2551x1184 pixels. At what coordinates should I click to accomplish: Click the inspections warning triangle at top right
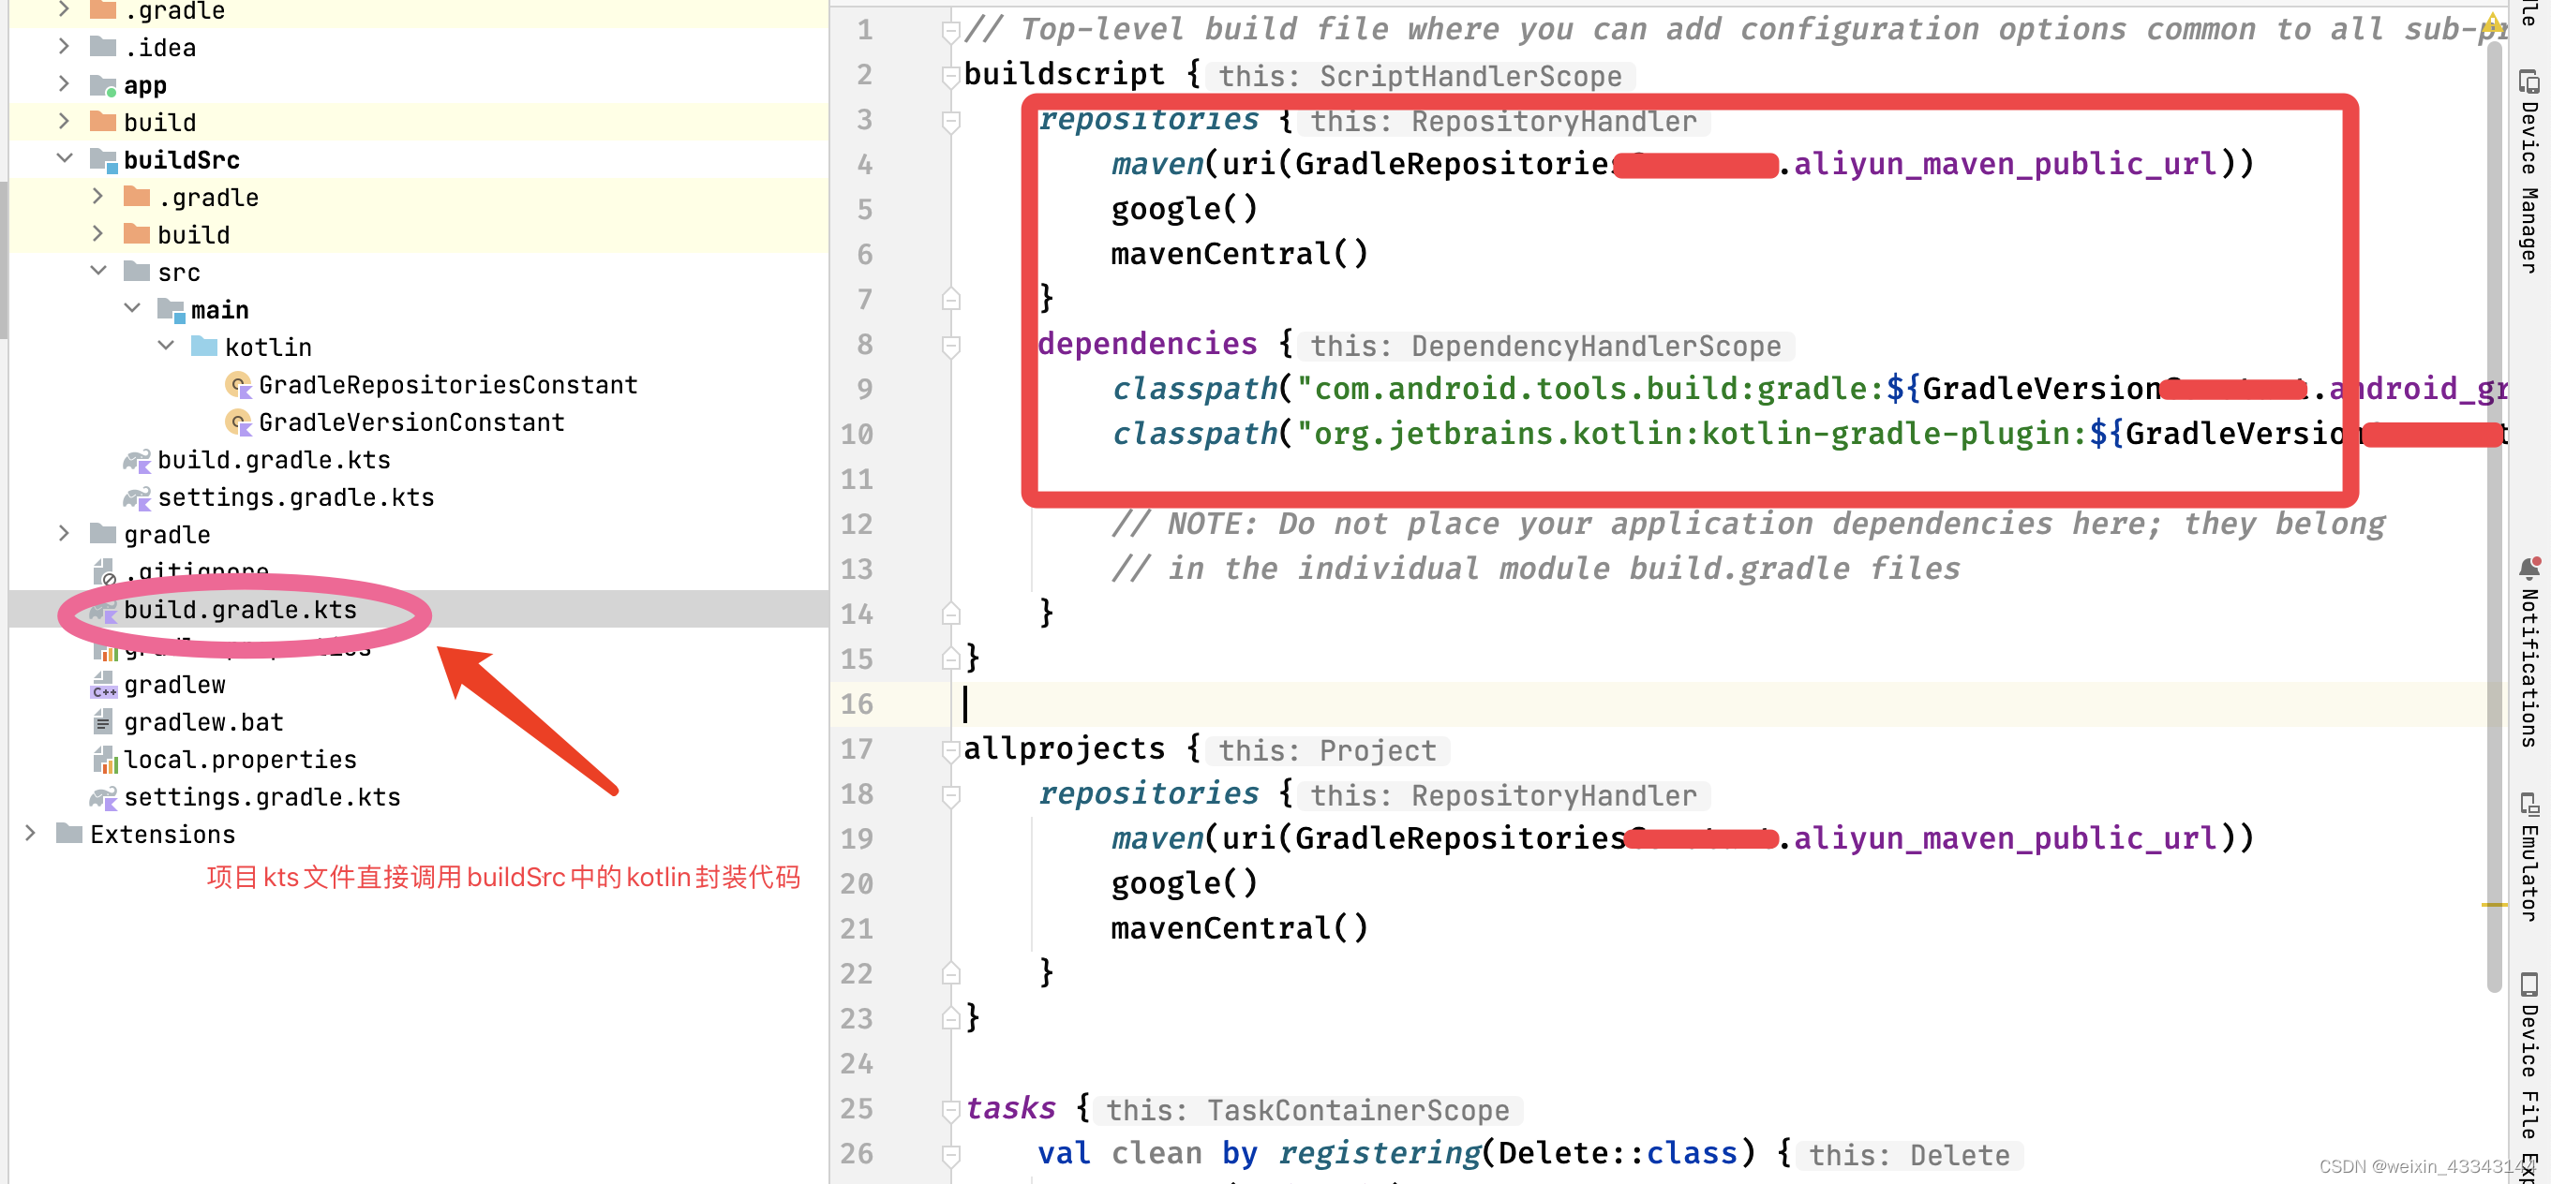click(x=2492, y=22)
